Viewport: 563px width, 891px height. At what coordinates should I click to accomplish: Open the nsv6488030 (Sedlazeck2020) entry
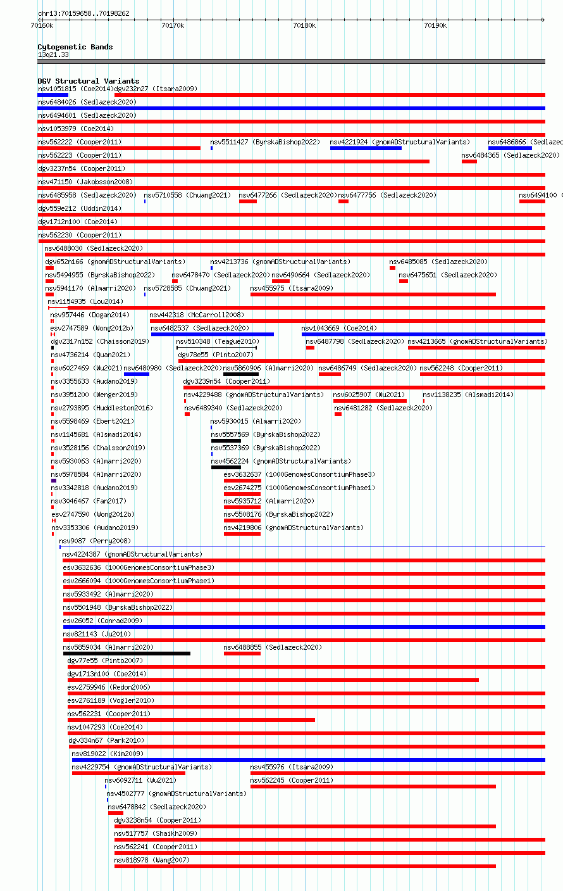(x=94, y=248)
